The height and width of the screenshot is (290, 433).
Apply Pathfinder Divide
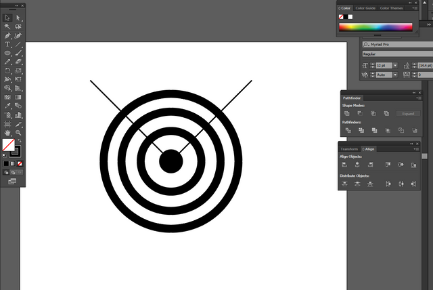tap(348, 130)
